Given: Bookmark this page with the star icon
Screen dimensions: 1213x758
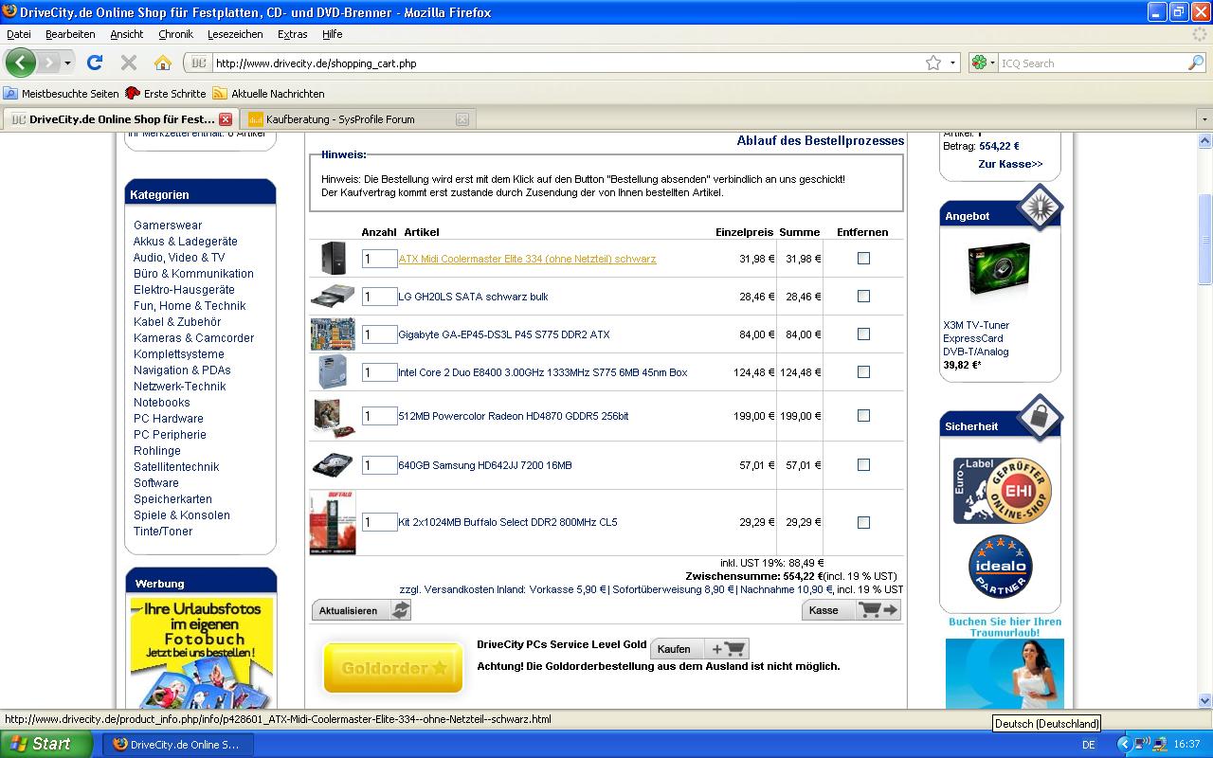Looking at the screenshot, I should pos(933,63).
